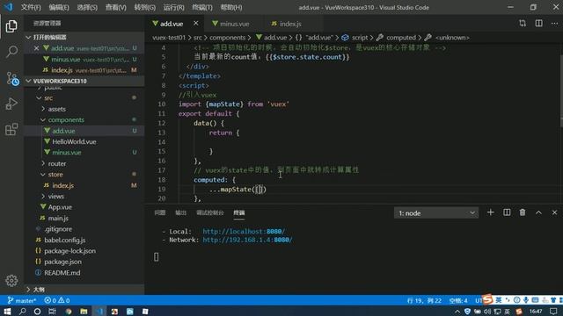Viewport: 563px width, 316px height.
Task: Switch to the Output panel tab
Action: tap(180, 212)
